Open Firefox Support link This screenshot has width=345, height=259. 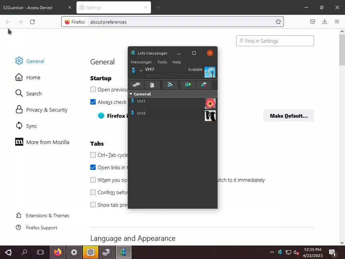tap(36, 228)
